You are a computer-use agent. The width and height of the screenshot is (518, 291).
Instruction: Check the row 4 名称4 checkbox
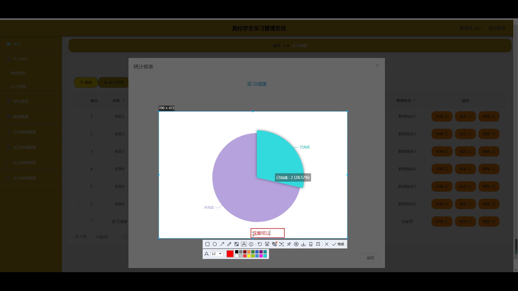tap(80, 169)
